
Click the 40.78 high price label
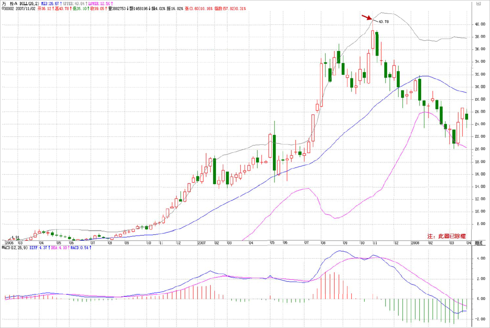tap(383, 22)
